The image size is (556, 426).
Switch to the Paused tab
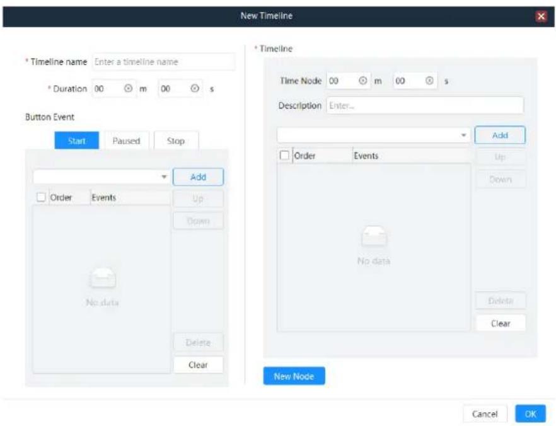click(x=126, y=141)
